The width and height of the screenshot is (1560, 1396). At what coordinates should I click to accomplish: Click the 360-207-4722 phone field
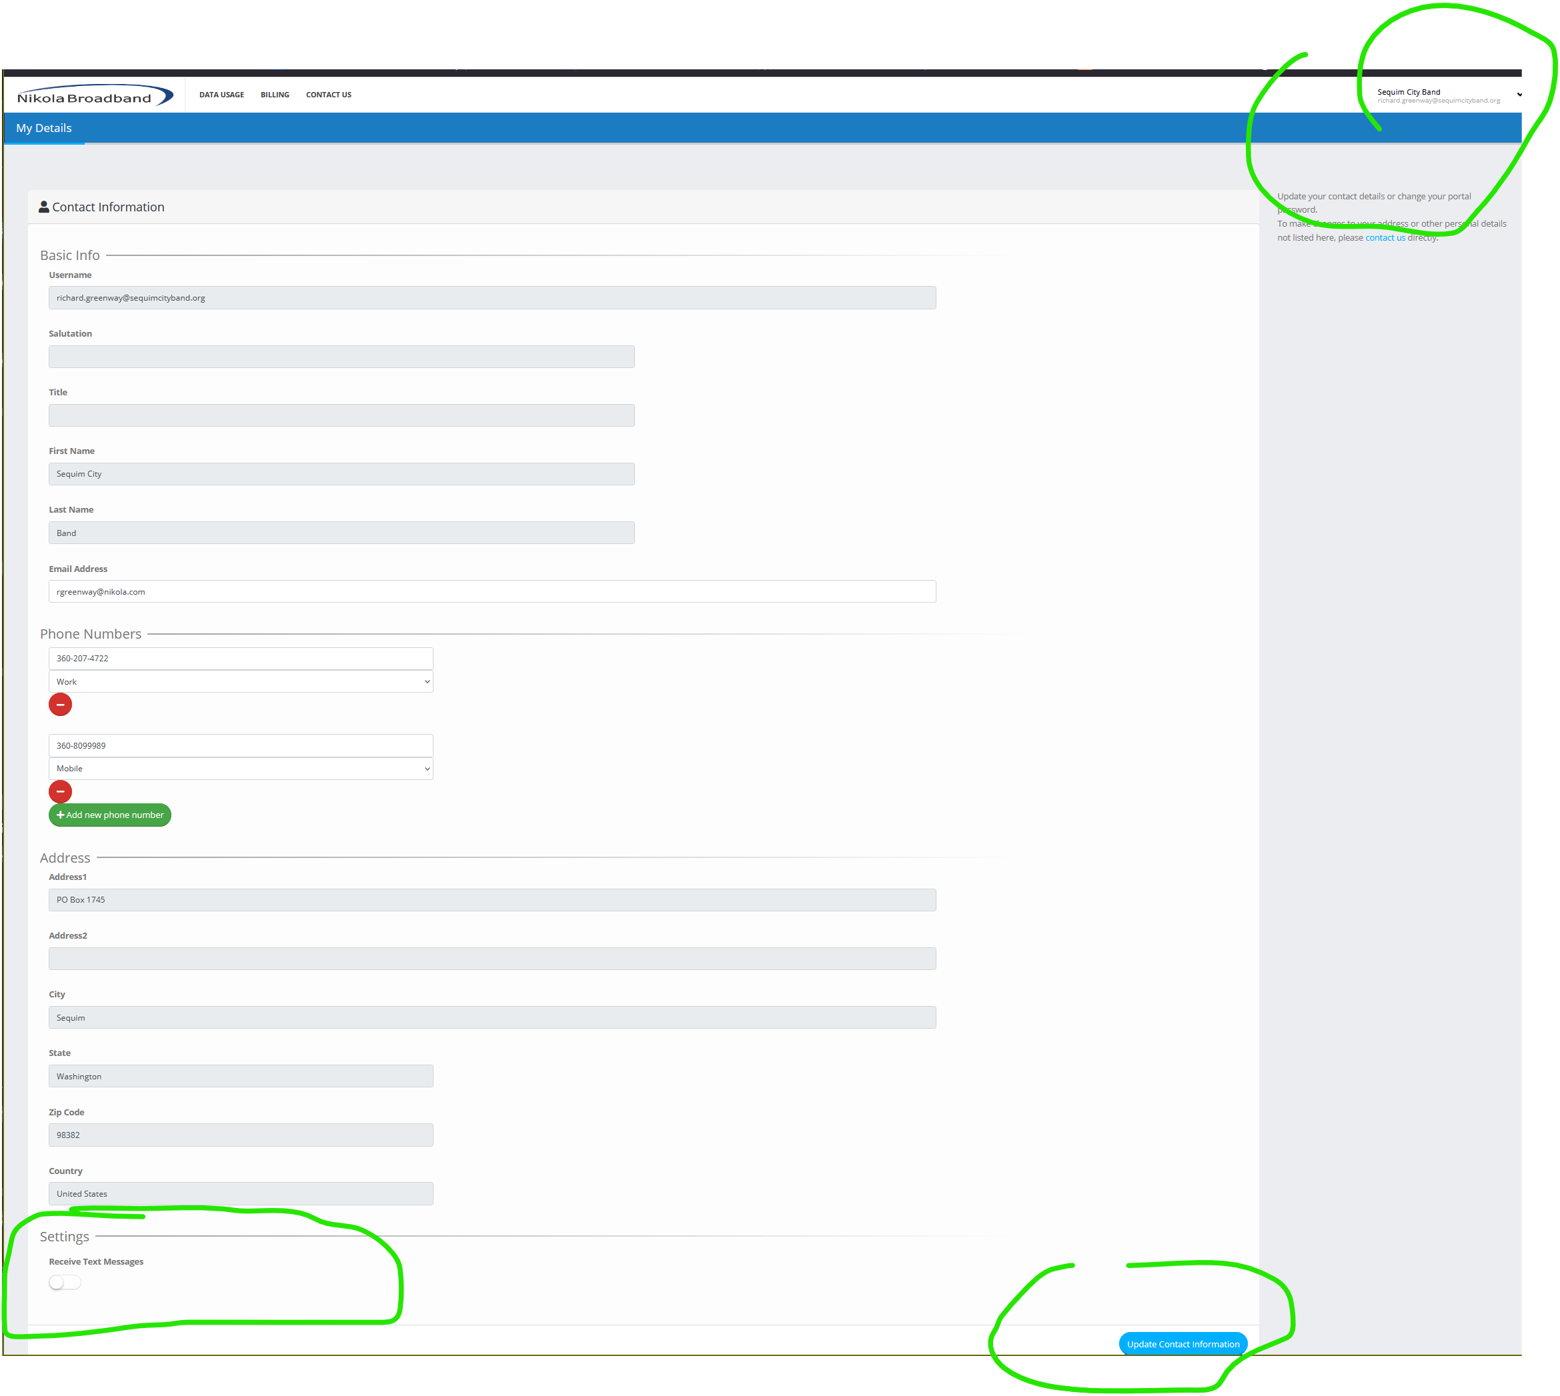(x=240, y=658)
